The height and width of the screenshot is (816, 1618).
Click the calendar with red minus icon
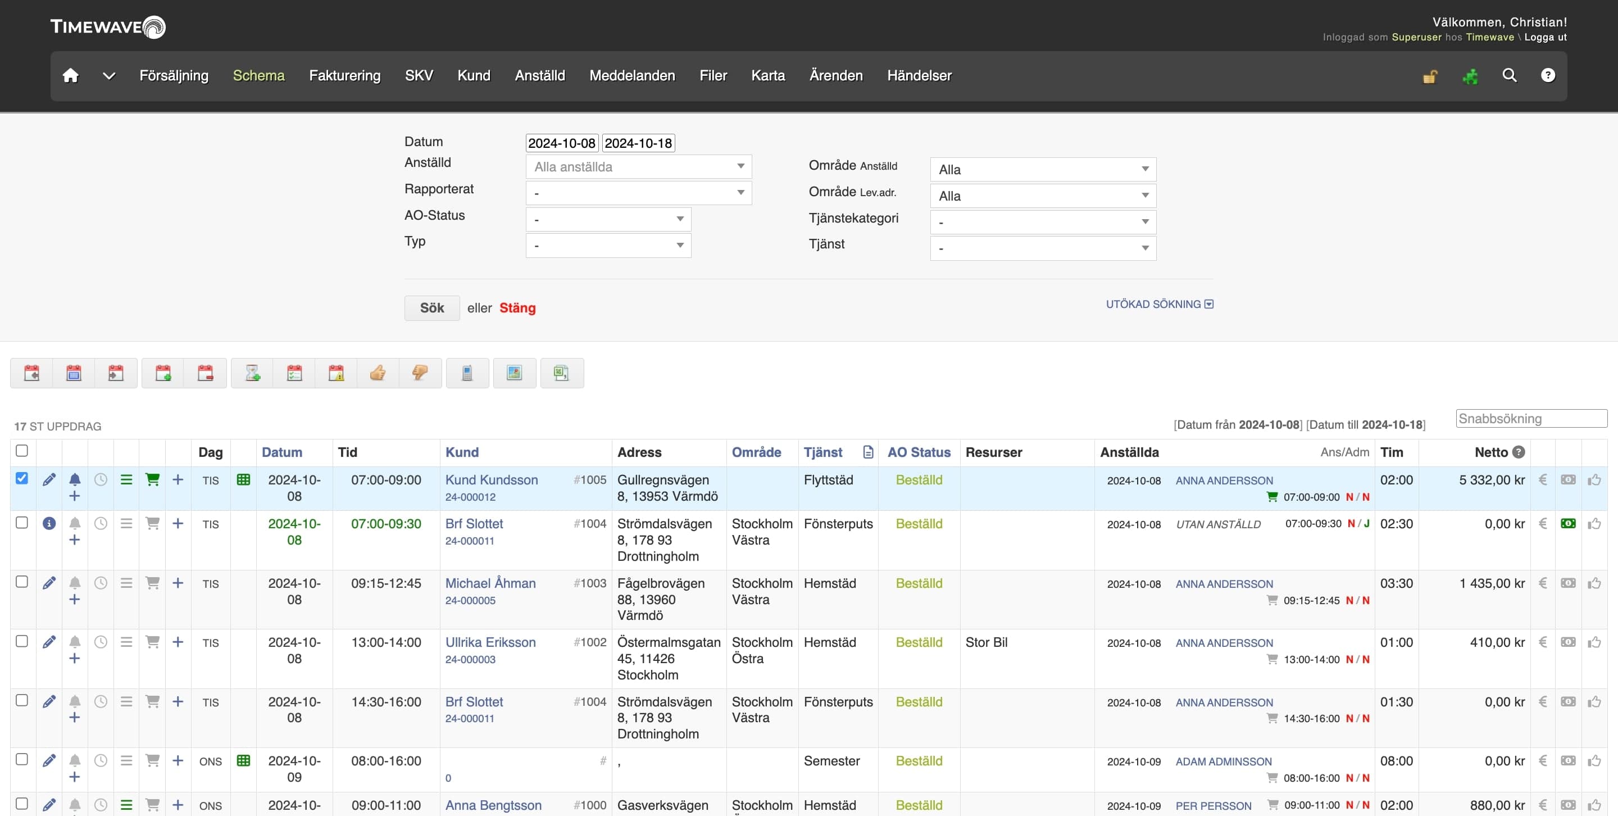point(206,373)
